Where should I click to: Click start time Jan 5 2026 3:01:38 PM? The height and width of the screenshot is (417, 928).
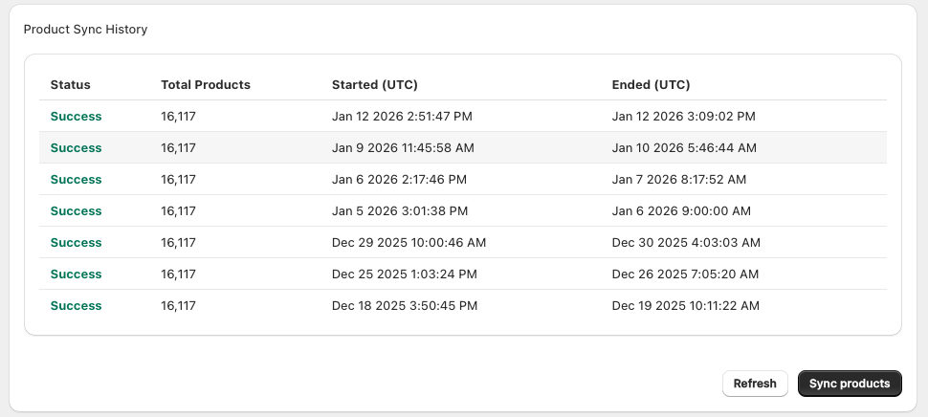pyautogui.click(x=399, y=211)
